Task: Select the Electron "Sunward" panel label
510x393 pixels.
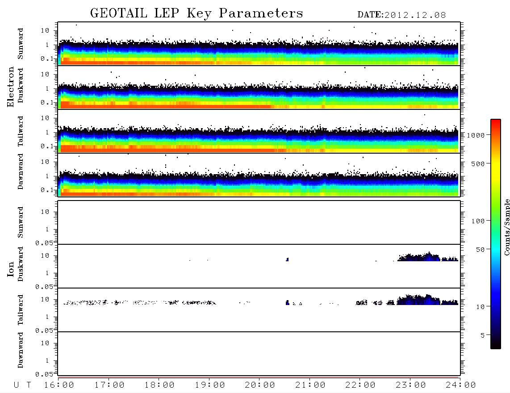Action: tap(21, 44)
